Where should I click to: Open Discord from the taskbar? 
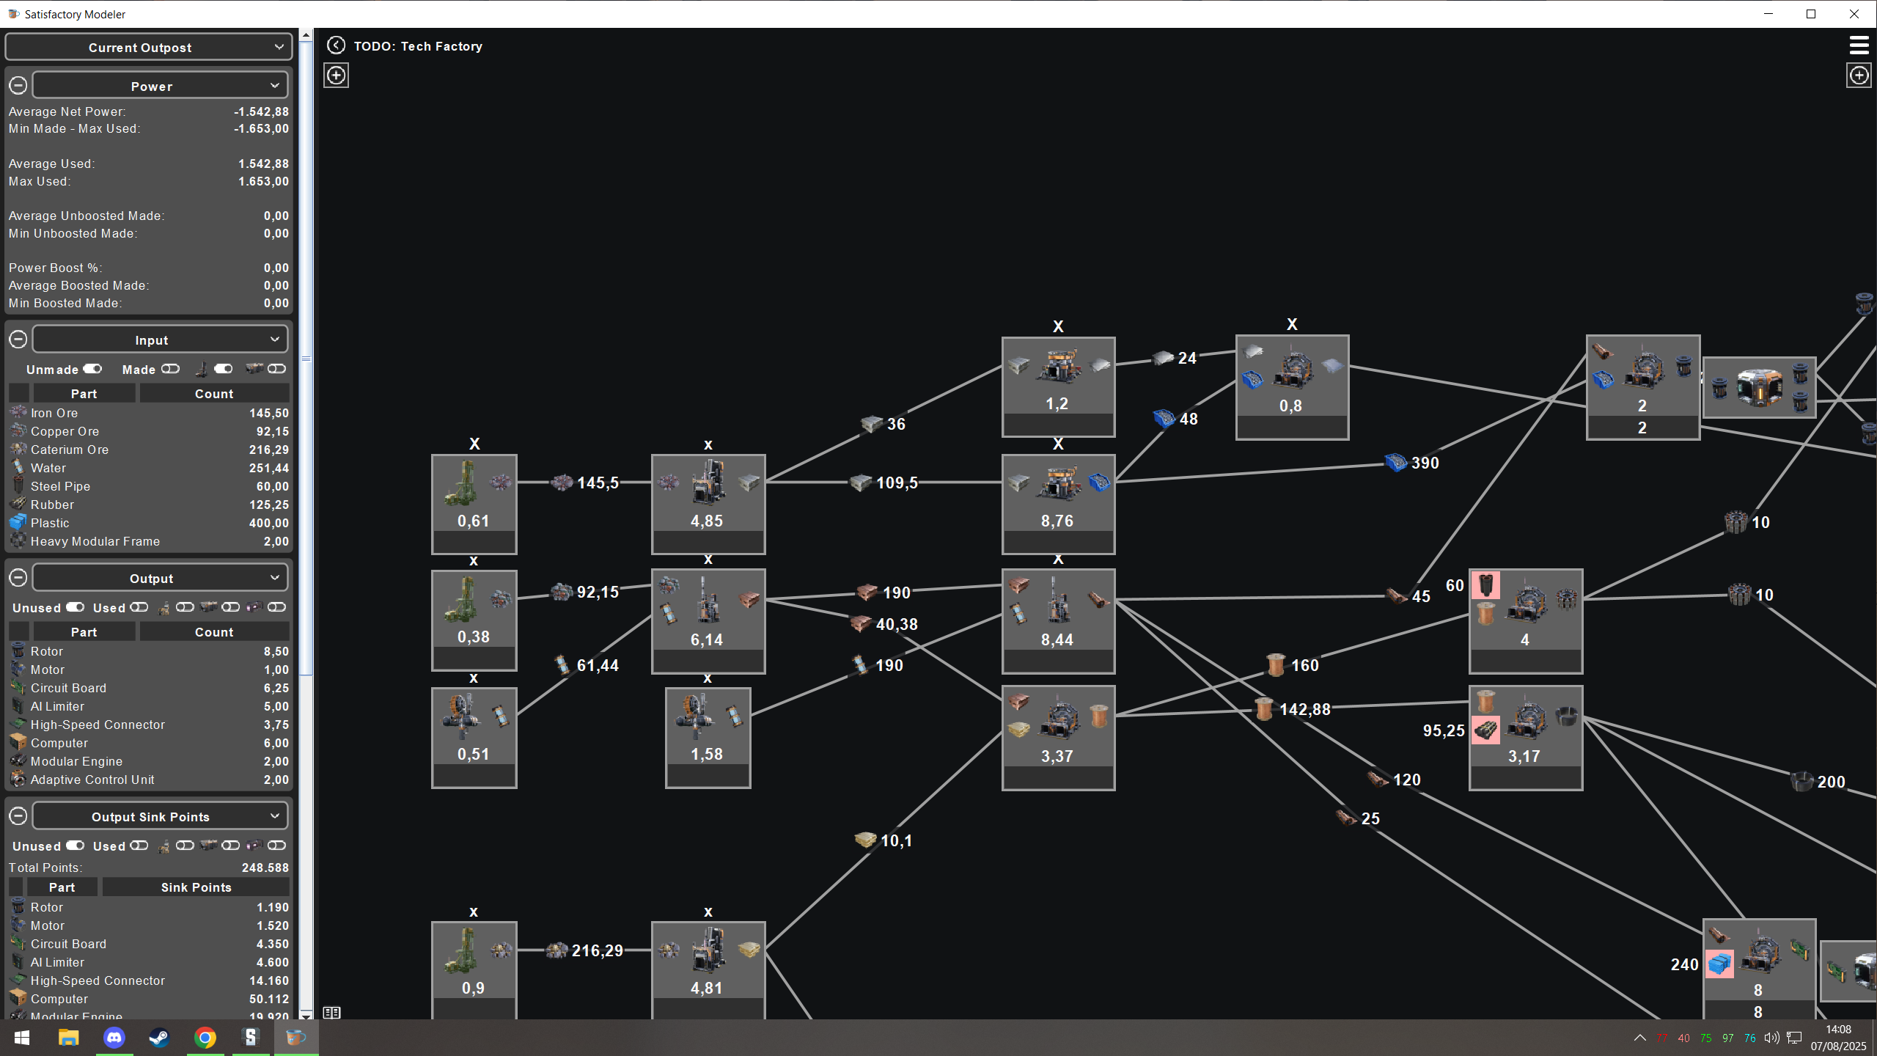(x=114, y=1038)
